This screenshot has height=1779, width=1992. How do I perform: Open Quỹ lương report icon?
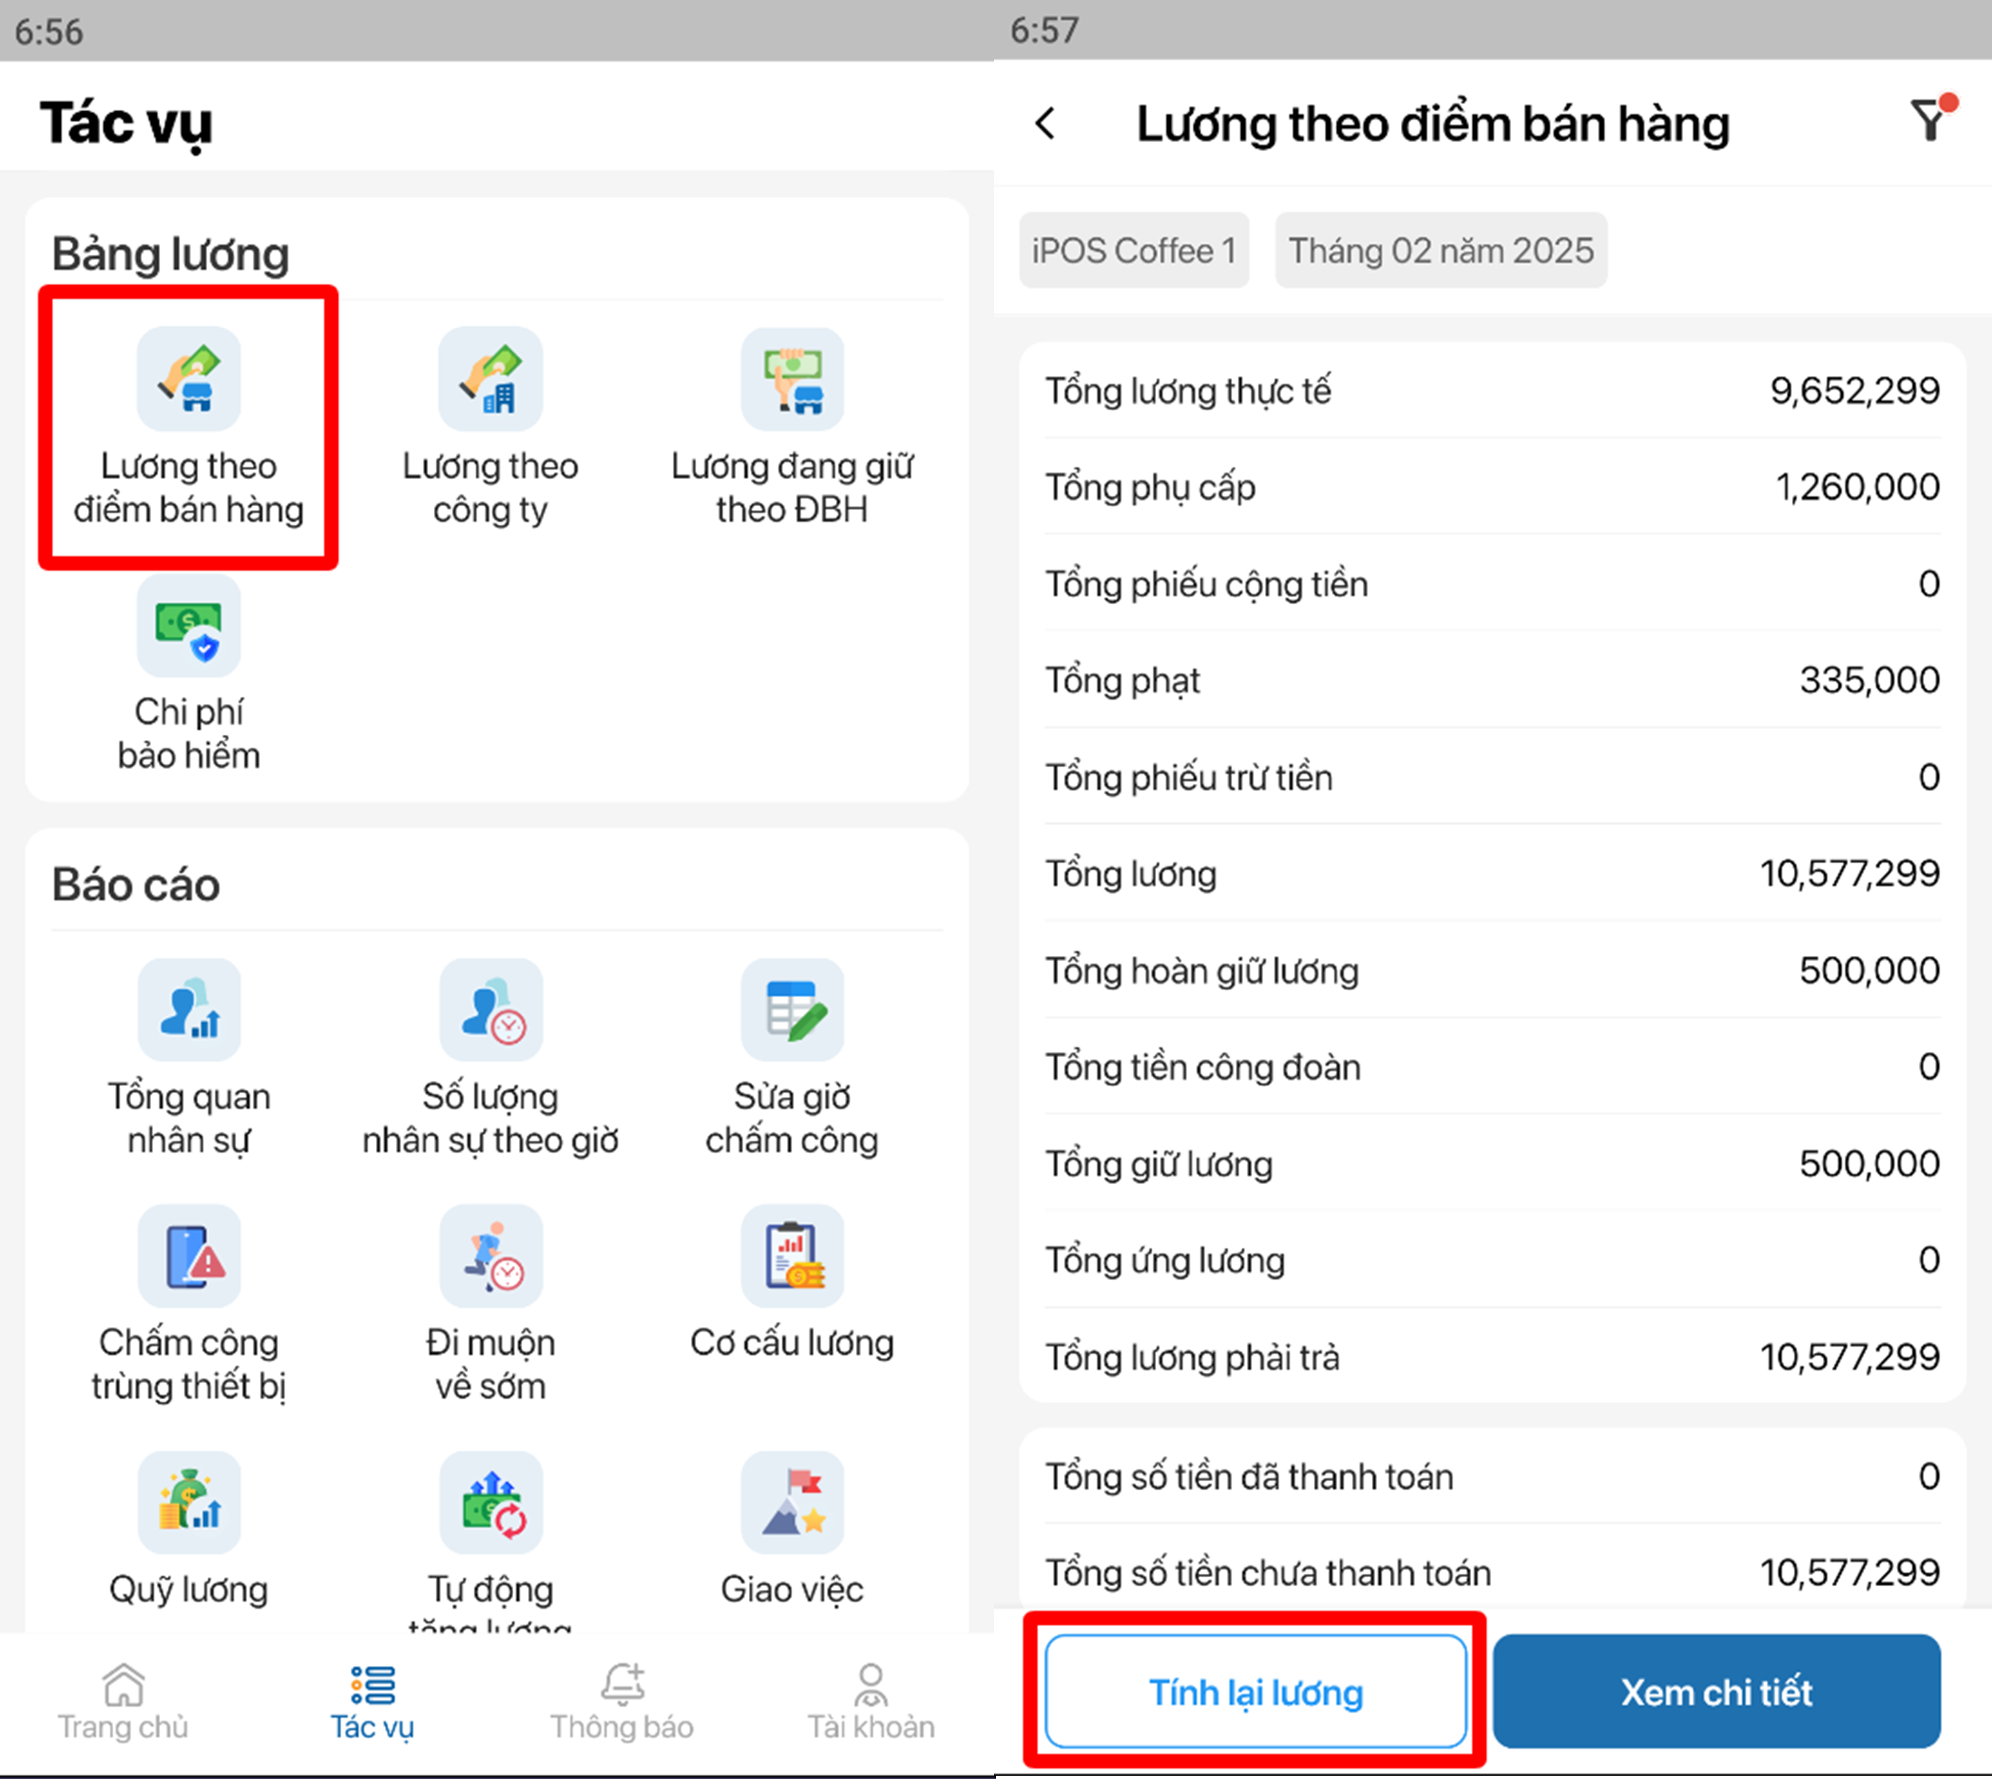[x=188, y=1503]
